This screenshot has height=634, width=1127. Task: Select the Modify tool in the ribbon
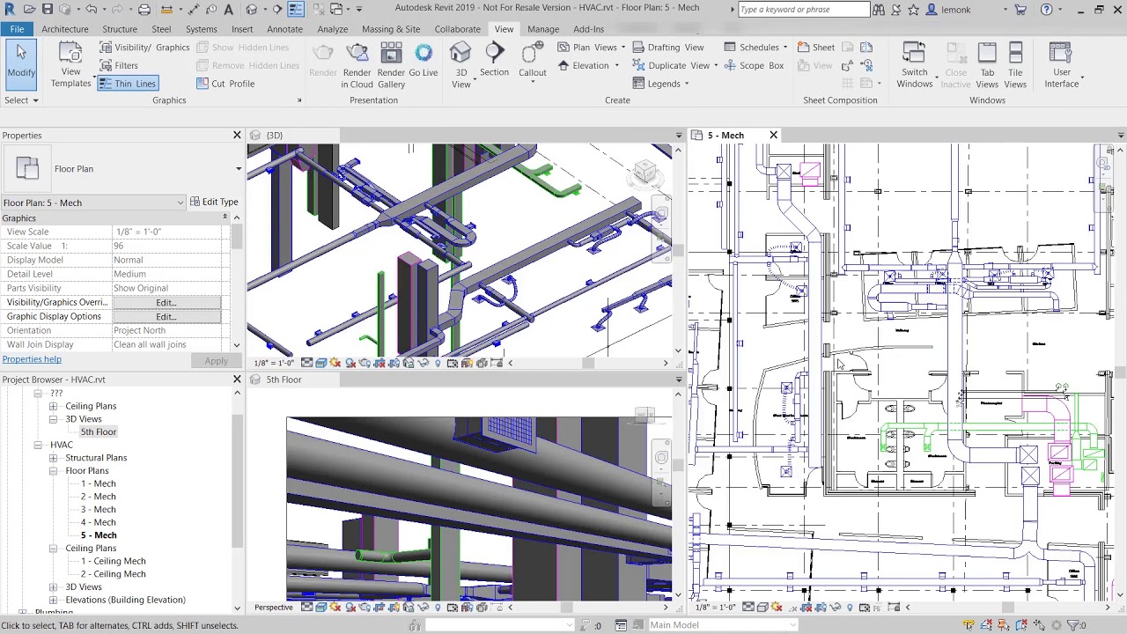tap(21, 63)
